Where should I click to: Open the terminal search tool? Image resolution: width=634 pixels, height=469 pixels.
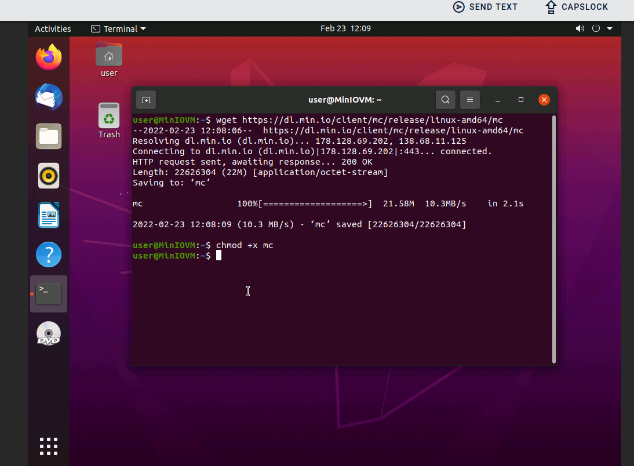pyautogui.click(x=445, y=100)
